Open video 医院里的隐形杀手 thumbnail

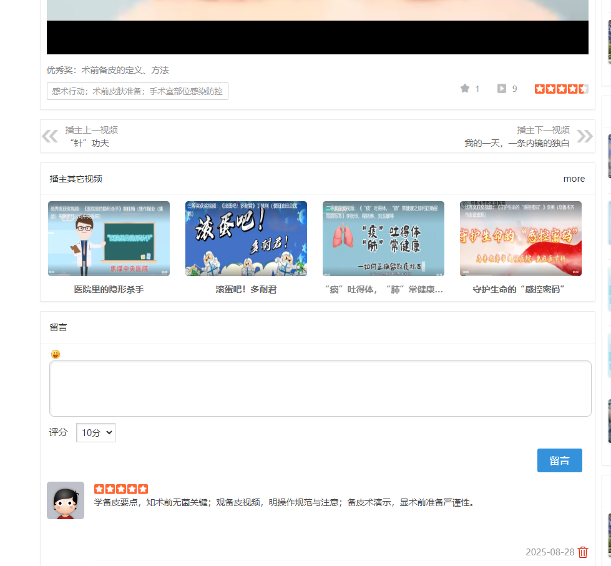(x=107, y=238)
